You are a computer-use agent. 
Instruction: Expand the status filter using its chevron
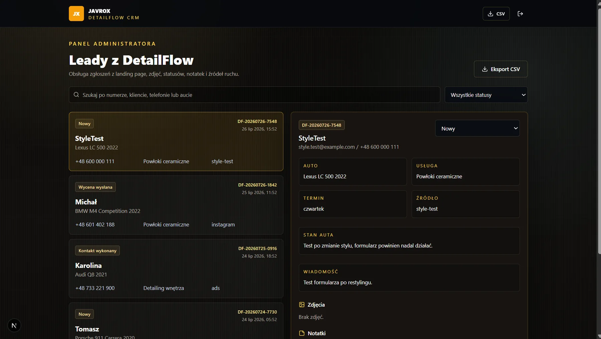pos(523,95)
